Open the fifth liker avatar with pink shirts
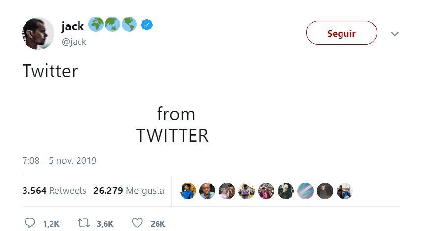421x231 pixels. [x=266, y=191]
